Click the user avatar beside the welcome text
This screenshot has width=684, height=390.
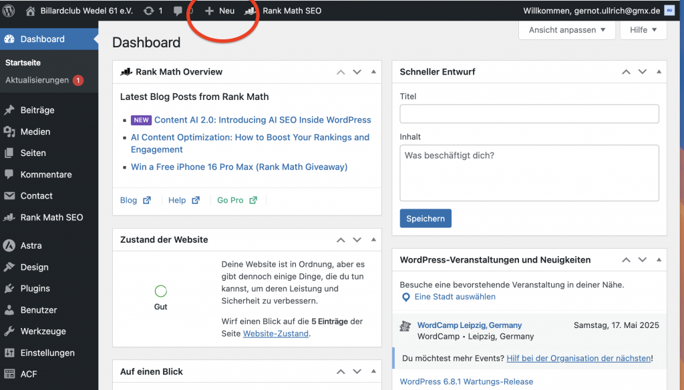(669, 11)
